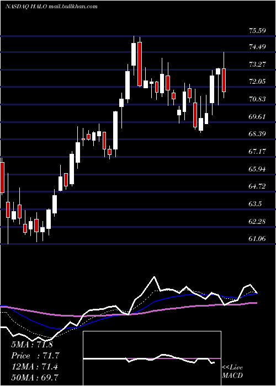Select the 63.5 price axis label
This screenshot has height=386, width=276.
(x=255, y=204)
